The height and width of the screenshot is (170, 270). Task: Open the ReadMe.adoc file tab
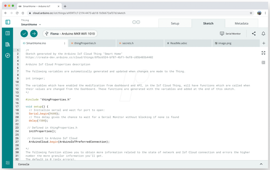click(188, 43)
